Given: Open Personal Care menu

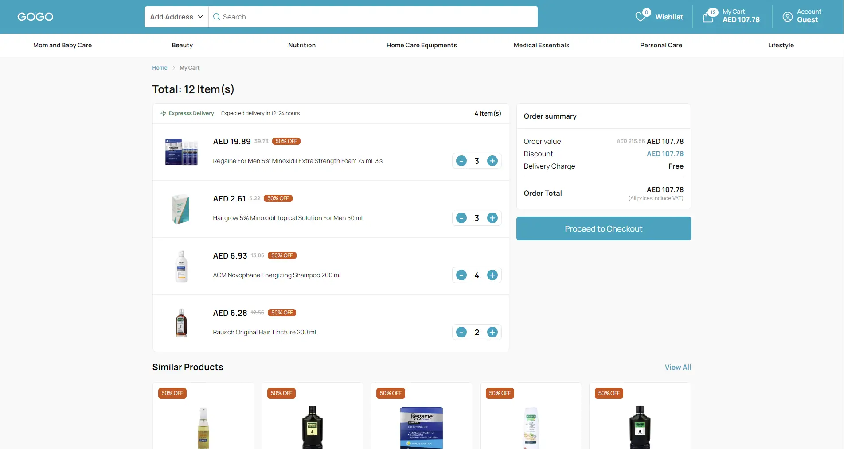Looking at the screenshot, I should tap(661, 45).
